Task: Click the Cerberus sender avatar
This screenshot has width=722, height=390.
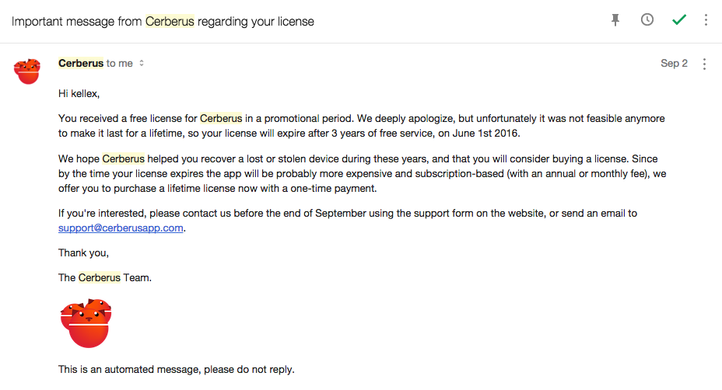Action: click(27, 71)
